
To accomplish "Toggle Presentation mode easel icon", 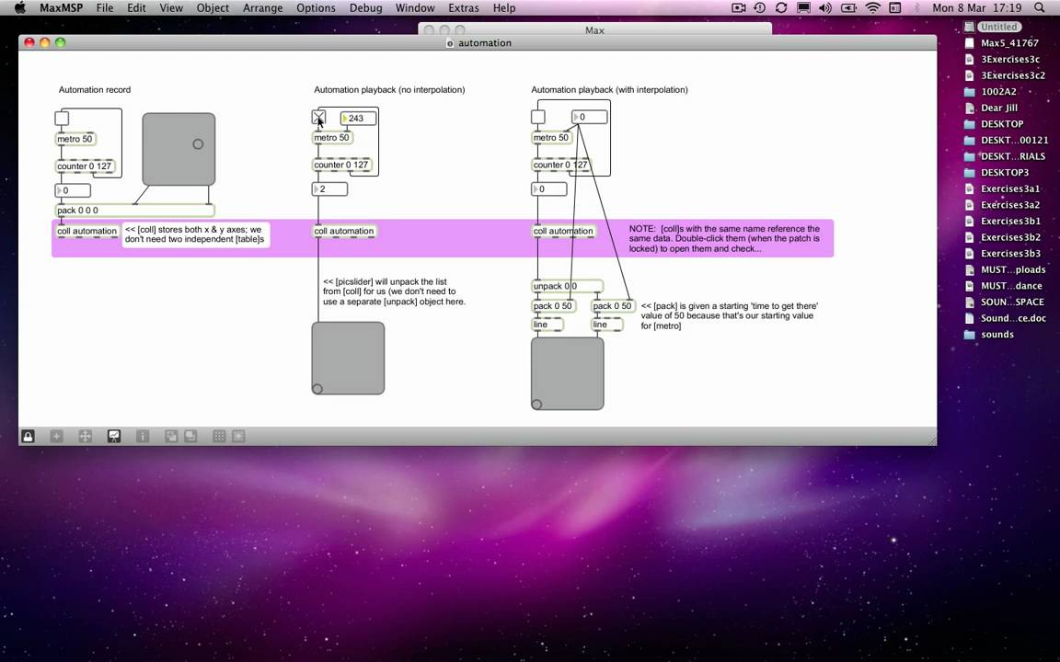I will coord(113,437).
